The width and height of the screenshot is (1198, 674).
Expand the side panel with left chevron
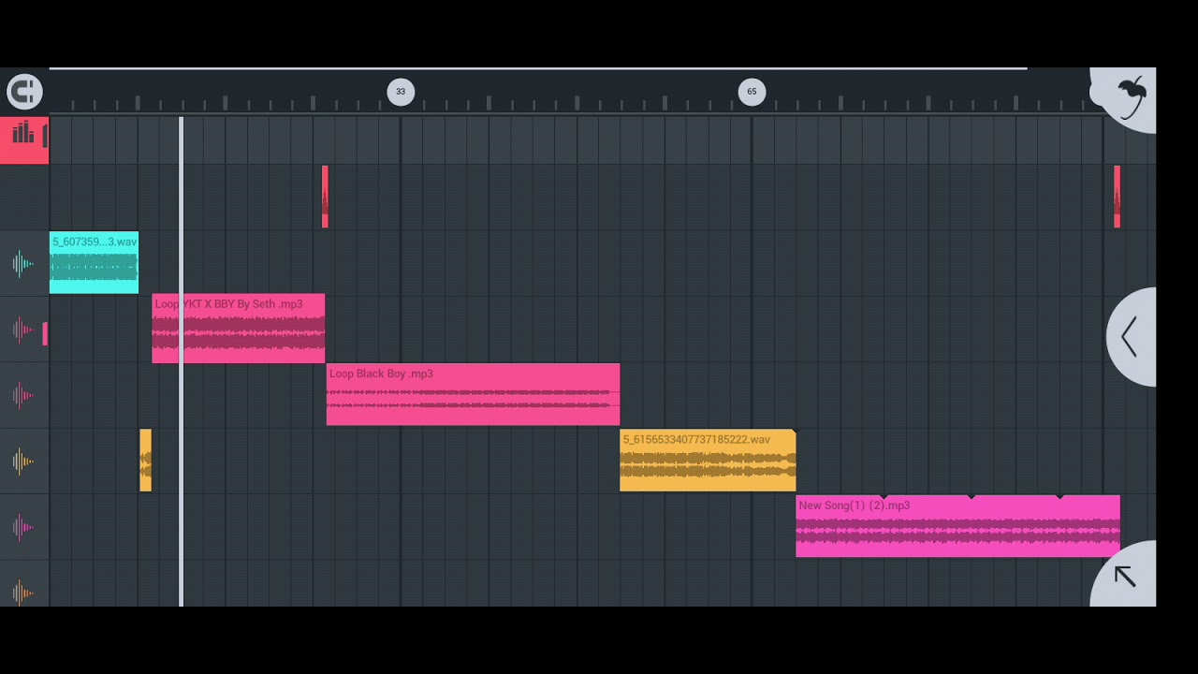coord(1131,337)
